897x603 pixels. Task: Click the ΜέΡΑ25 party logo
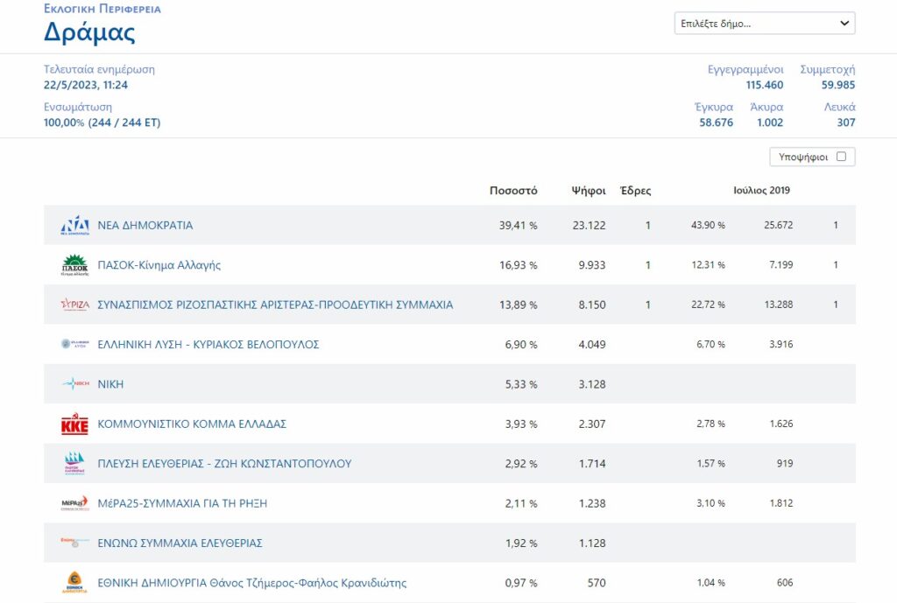click(74, 503)
